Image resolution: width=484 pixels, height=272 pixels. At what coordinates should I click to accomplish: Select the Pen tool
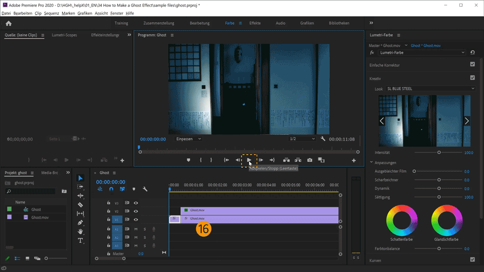point(81,223)
